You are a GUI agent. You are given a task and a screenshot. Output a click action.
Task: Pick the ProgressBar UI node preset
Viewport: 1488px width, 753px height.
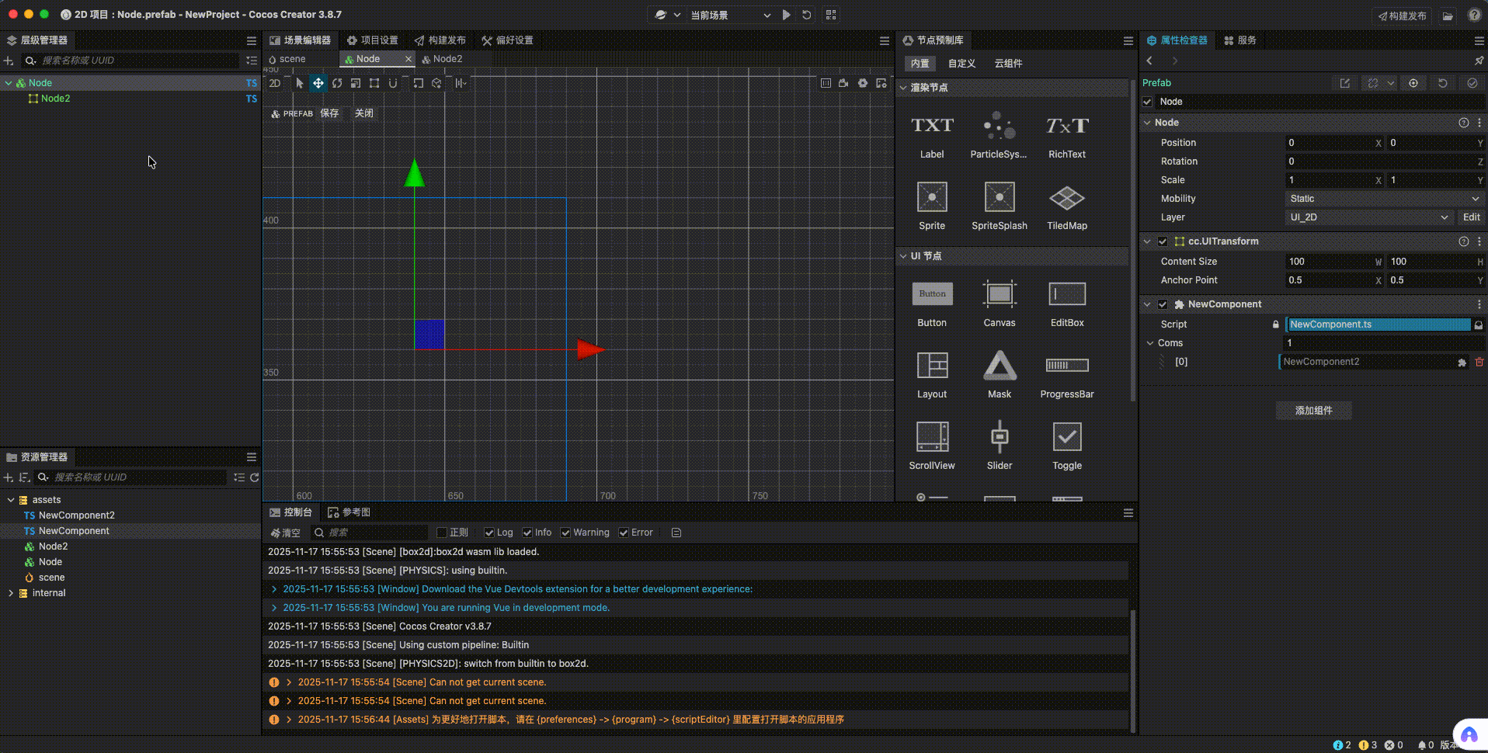click(1067, 375)
